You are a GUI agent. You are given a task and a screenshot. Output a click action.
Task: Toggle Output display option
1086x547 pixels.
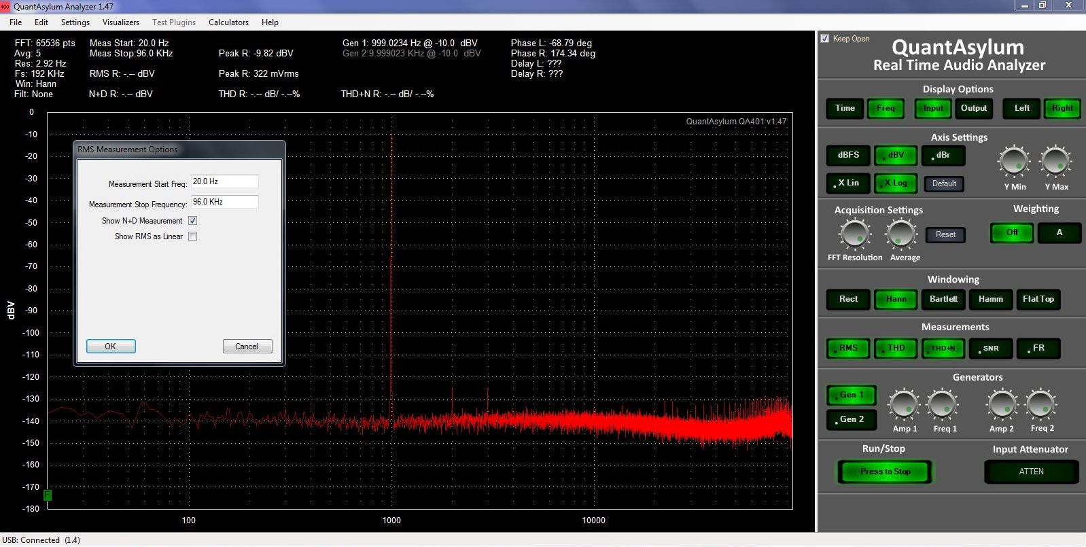(974, 108)
